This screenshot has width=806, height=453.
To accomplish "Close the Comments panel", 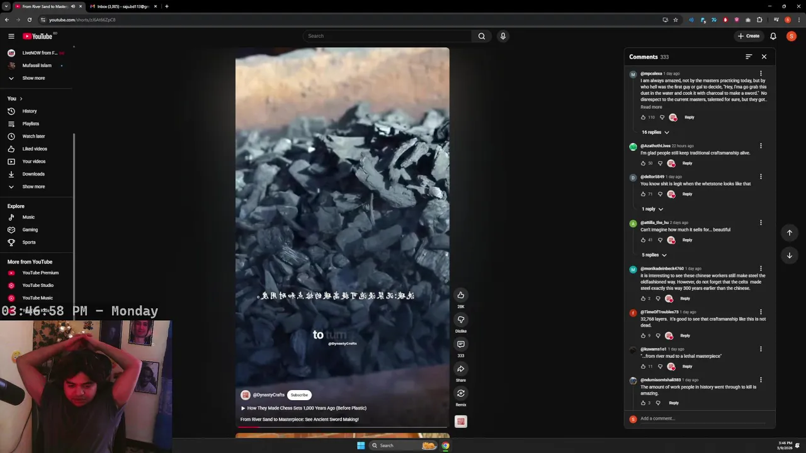I will (x=764, y=57).
